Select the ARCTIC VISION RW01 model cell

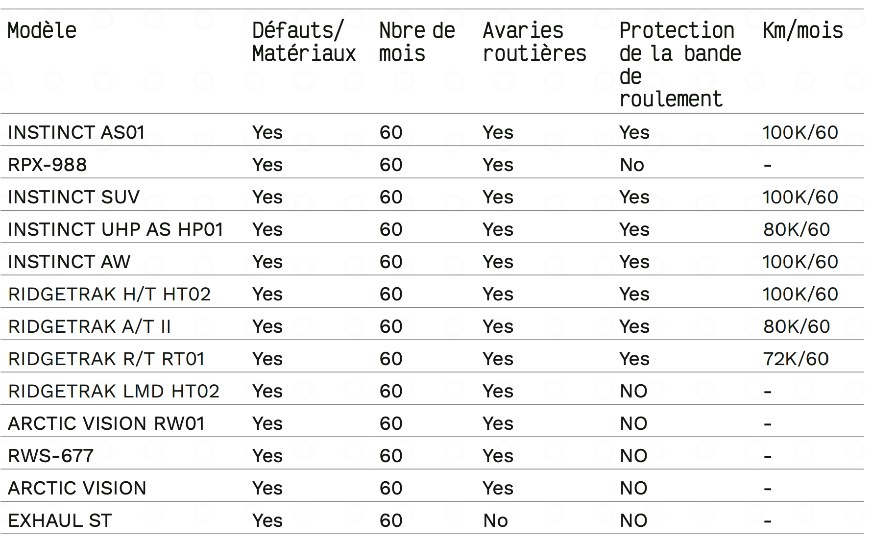click(107, 423)
